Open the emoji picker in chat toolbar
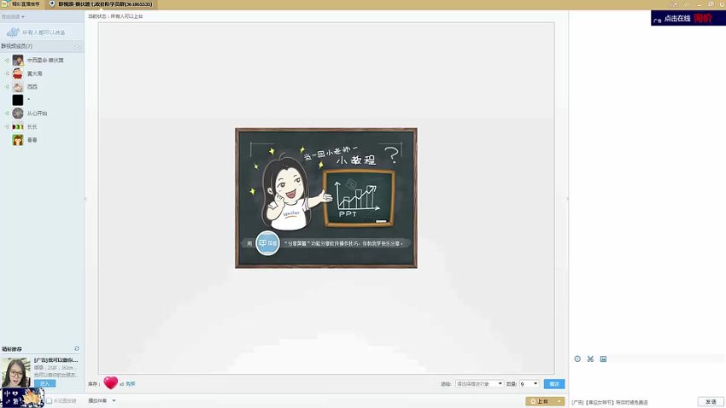The image size is (726, 408). (577, 359)
